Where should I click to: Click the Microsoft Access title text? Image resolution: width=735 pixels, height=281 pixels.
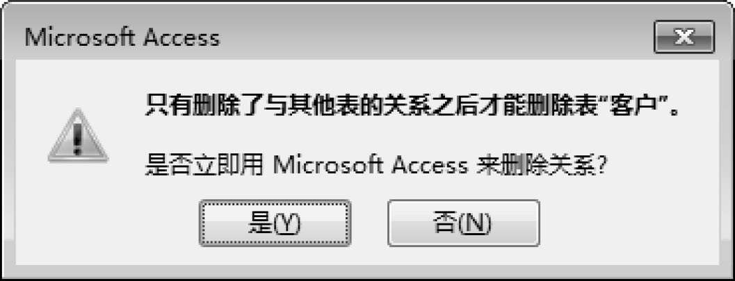122,37
